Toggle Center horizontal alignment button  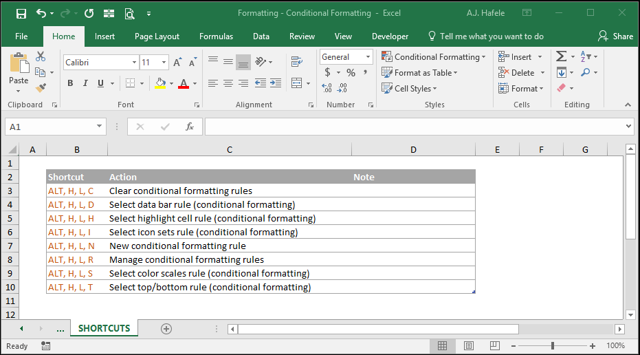pos(228,83)
